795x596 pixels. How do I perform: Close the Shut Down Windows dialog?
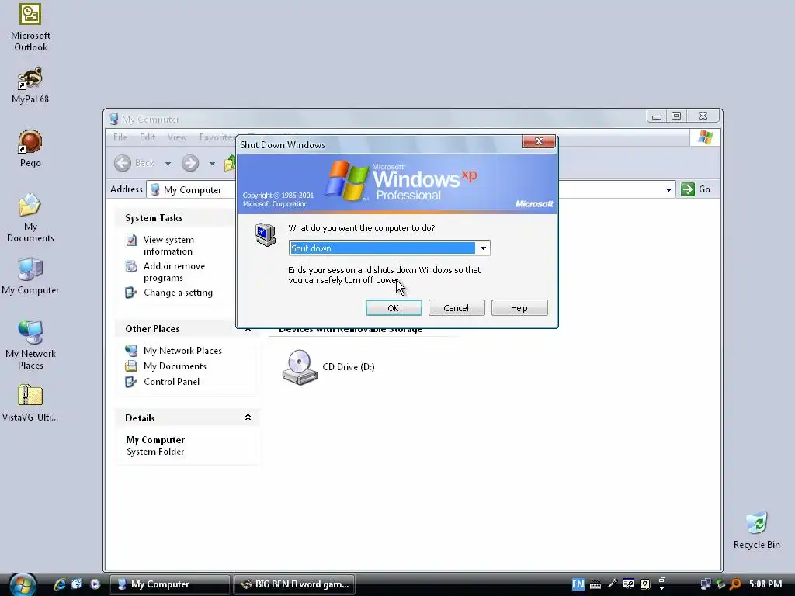point(539,141)
